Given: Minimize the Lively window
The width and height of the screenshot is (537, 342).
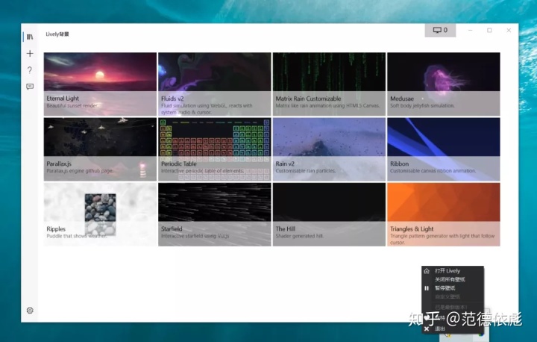Looking at the screenshot, I should 470,30.
